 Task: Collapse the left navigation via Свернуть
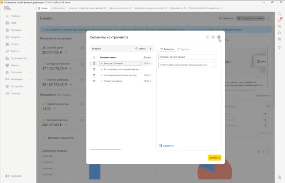click(x=14, y=176)
